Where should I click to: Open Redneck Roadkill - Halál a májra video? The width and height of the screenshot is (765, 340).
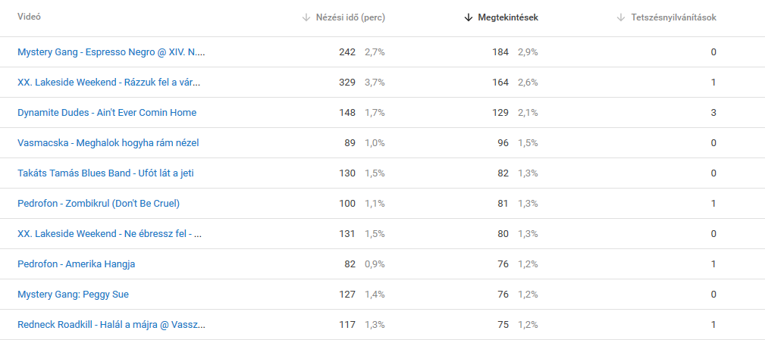[111, 324]
